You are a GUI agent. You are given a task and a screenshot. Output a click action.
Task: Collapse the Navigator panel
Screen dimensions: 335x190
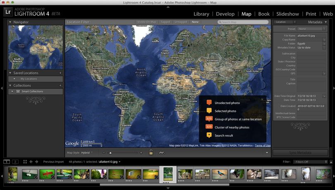(10, 22)
